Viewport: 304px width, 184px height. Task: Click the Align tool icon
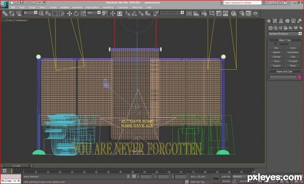coord(196,13)
